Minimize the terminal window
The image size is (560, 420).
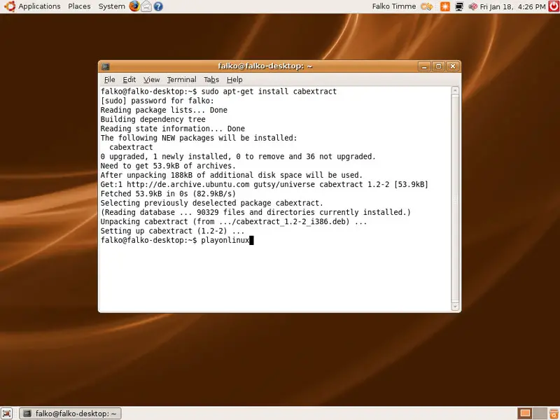click(424, 66)
